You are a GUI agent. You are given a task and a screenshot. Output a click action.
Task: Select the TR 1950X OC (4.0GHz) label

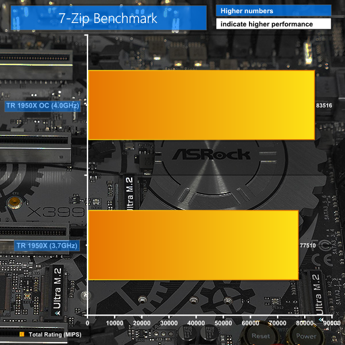(43, 106)
